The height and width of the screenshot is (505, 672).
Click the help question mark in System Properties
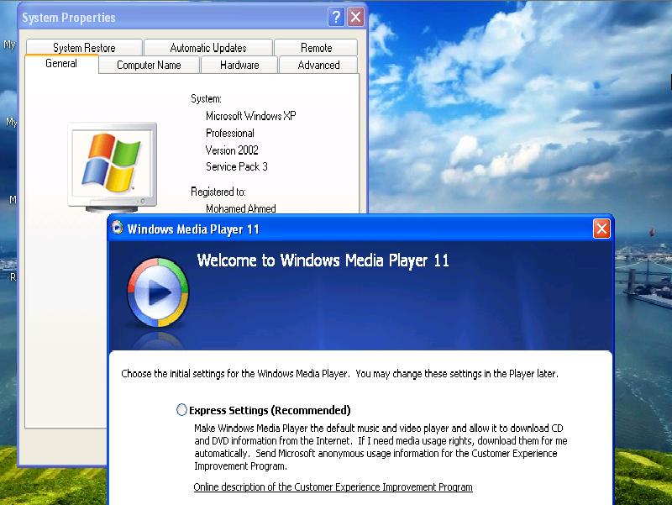(337, 17)
